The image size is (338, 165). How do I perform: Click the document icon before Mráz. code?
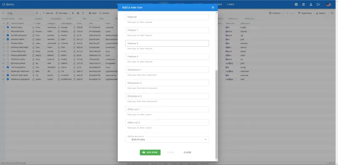click(x=33, y=51)
